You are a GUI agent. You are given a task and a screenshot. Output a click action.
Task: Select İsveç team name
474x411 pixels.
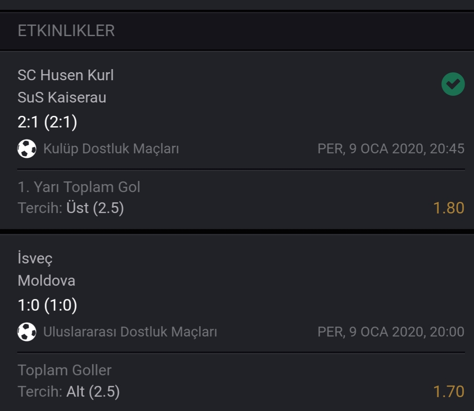(35, 258)
